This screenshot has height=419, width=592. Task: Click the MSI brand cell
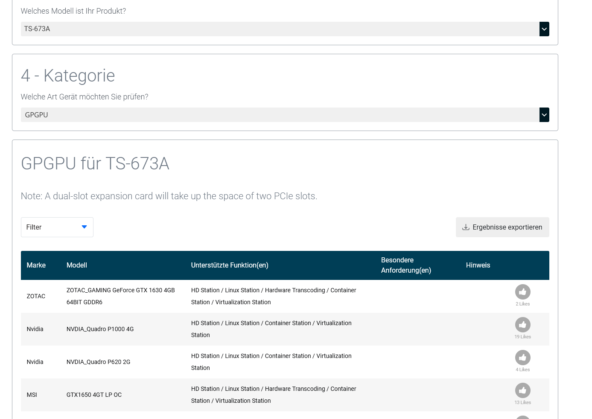point(32,395)
